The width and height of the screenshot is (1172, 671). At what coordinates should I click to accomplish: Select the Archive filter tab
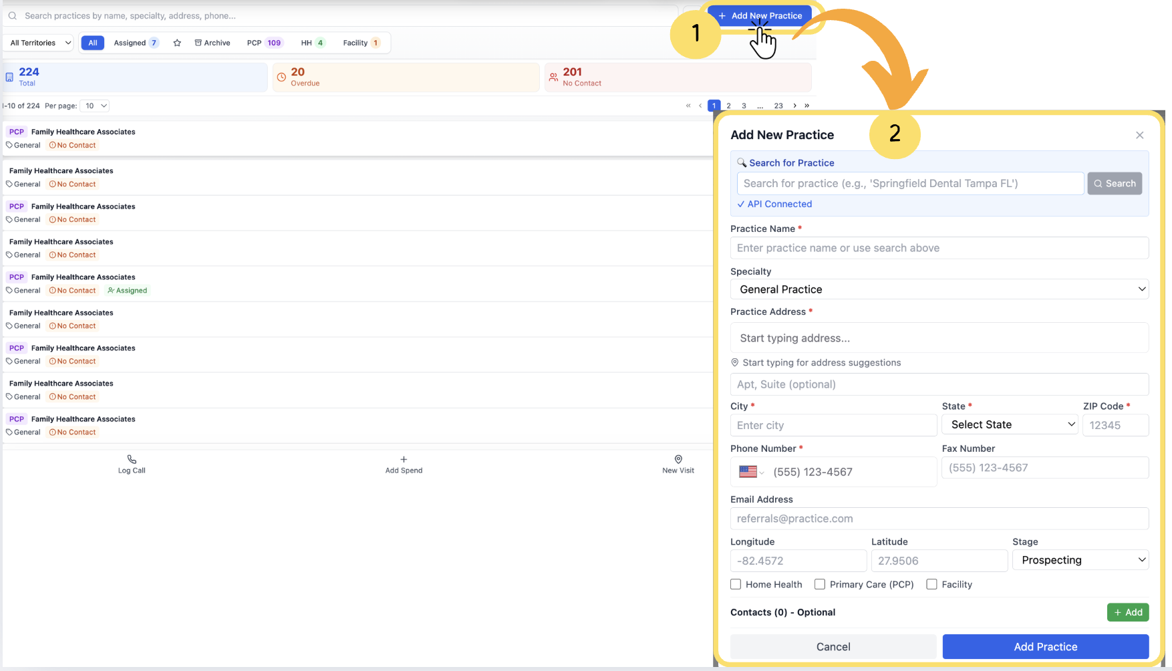pos(212,43)
